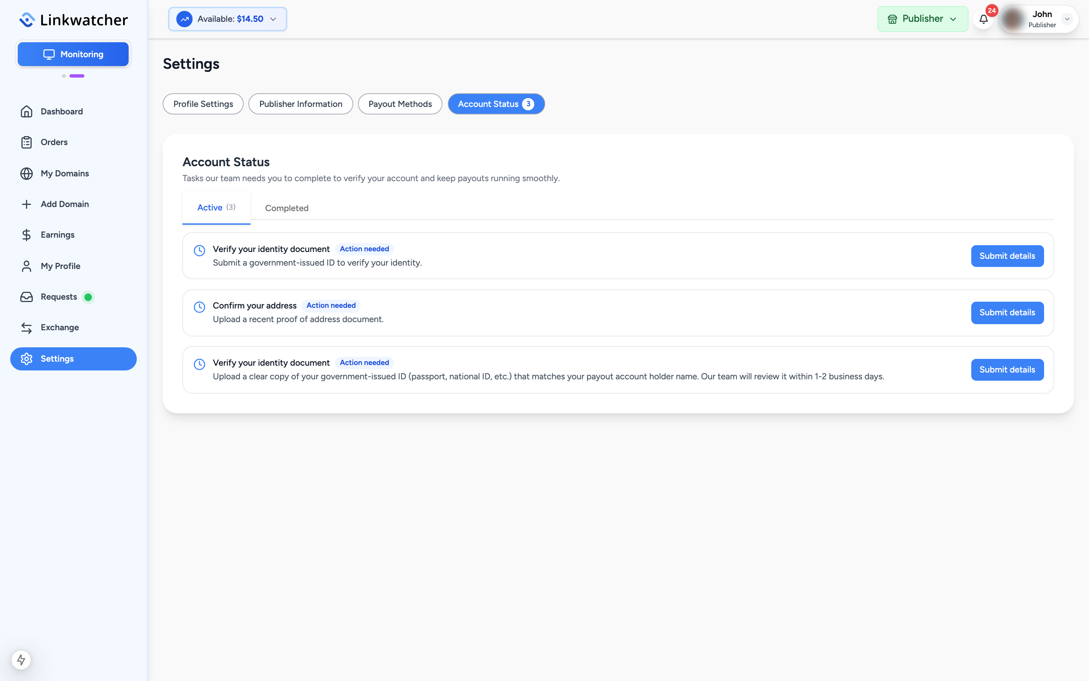Click the My Domains globe icon
This screenshot has height=681, width=1089.
click(27, 173)
